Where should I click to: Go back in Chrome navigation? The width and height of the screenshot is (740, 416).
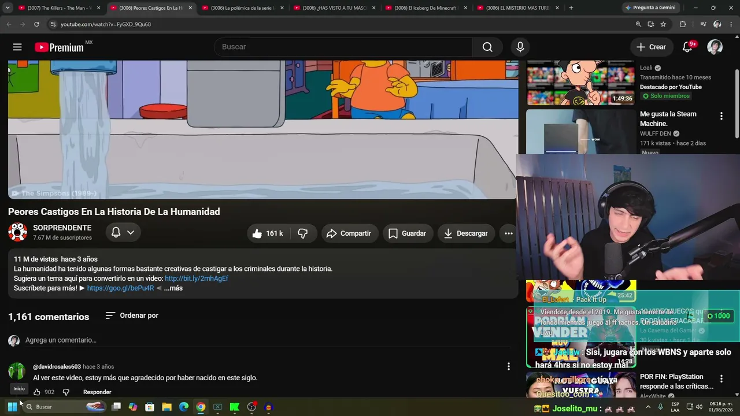click(9, 24)
